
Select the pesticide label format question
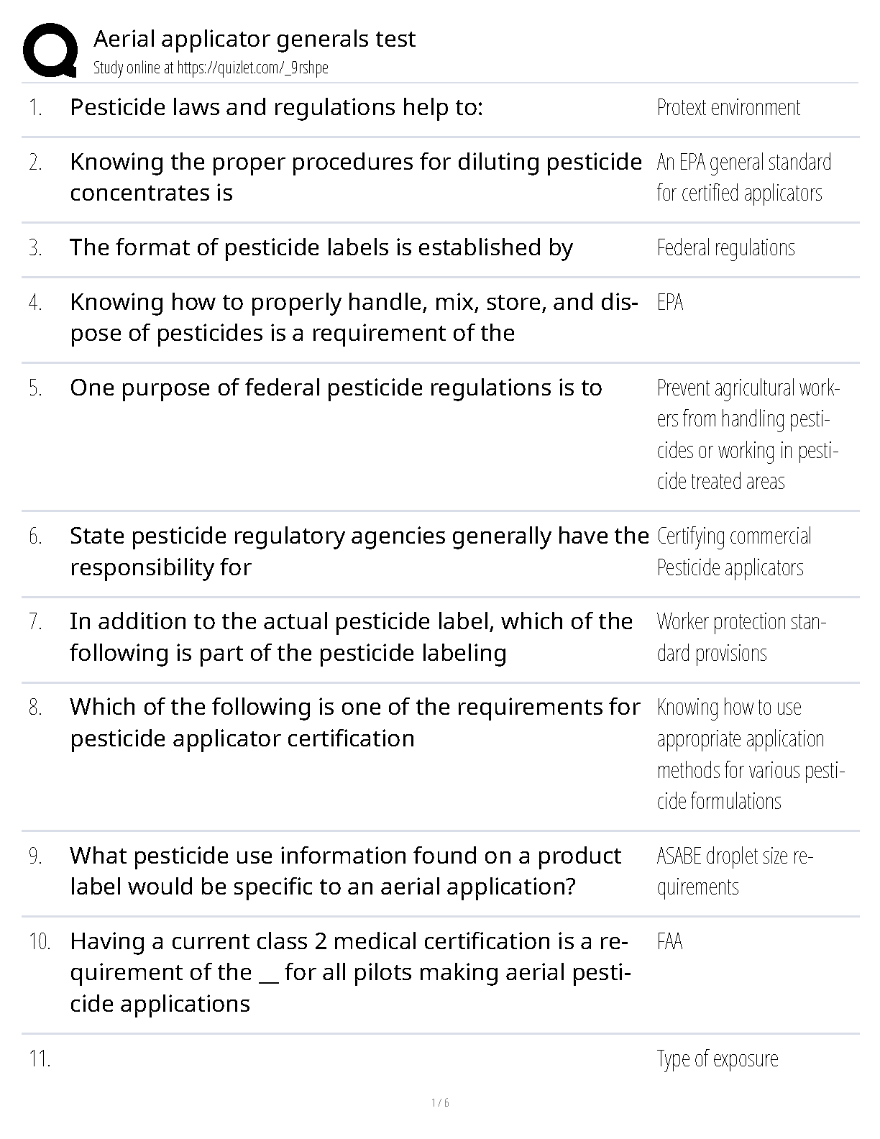(x=321, y=248)
